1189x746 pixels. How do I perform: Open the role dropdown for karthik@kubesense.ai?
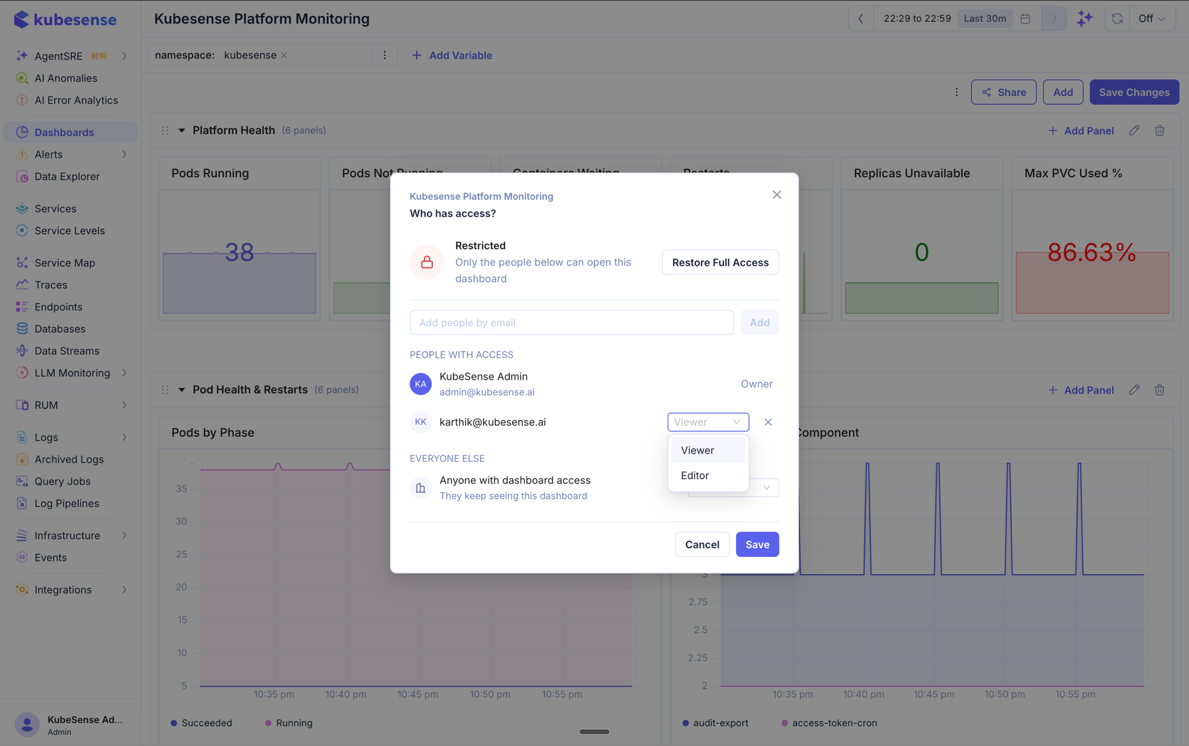pyautogui.click(x=708, y=422)
